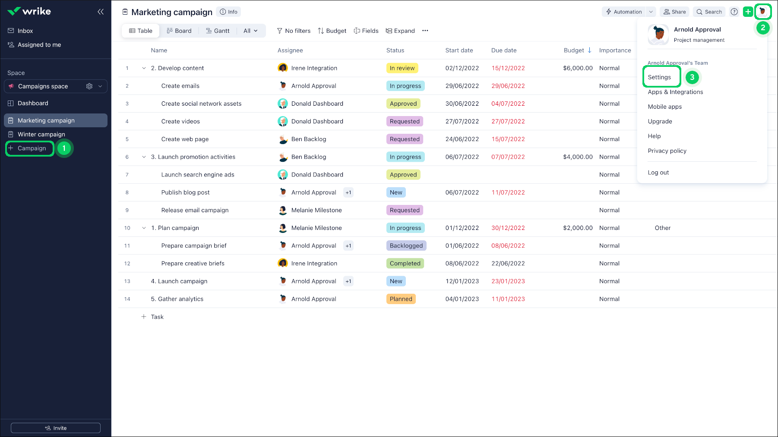778x437 pixels.
Task: Collapse the sidebar with double-chevron icon
Action: coord(101,12)
